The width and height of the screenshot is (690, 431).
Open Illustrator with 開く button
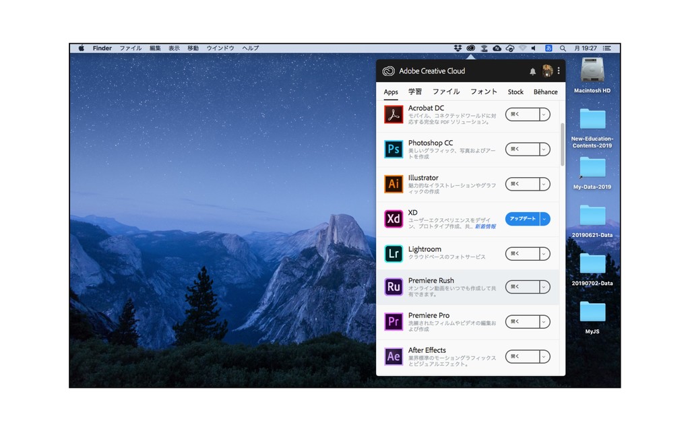[522, 184]
